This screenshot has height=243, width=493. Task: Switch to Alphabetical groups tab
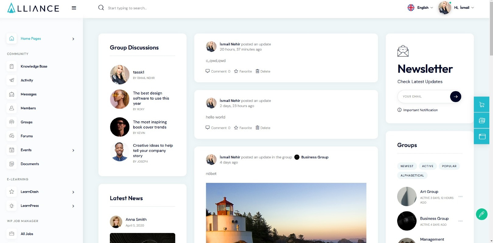click(412, 176)
